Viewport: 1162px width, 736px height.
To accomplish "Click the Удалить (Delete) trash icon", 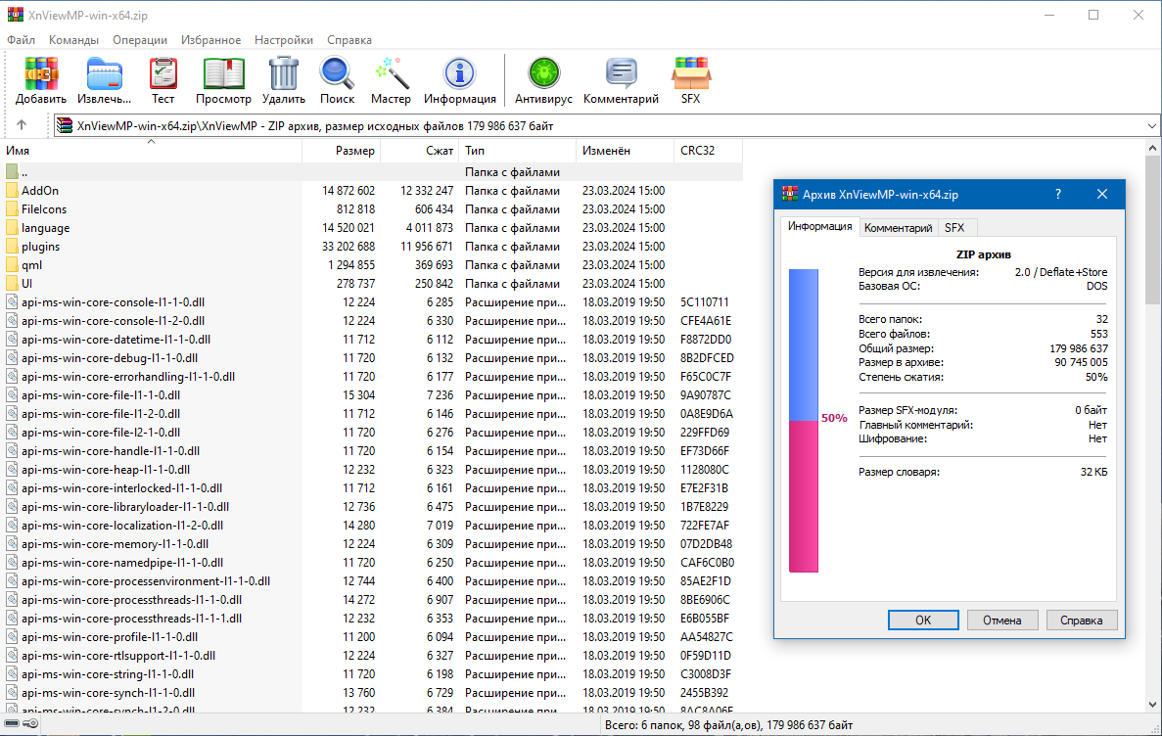I will 283,74.
